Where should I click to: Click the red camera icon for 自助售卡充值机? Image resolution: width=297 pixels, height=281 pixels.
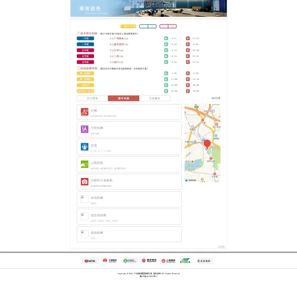(85, 182)
